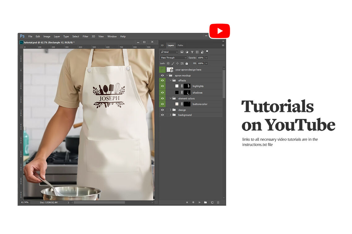
Task: Click the adjustment layer filter icon
Action: (187, 52)
